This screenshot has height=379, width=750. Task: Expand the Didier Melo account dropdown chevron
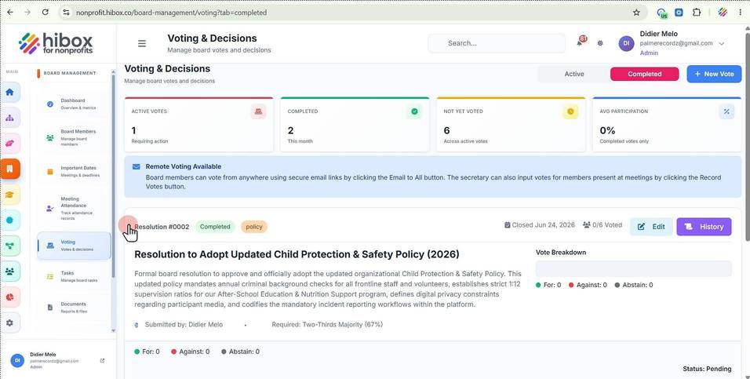[x=721, y=43]
